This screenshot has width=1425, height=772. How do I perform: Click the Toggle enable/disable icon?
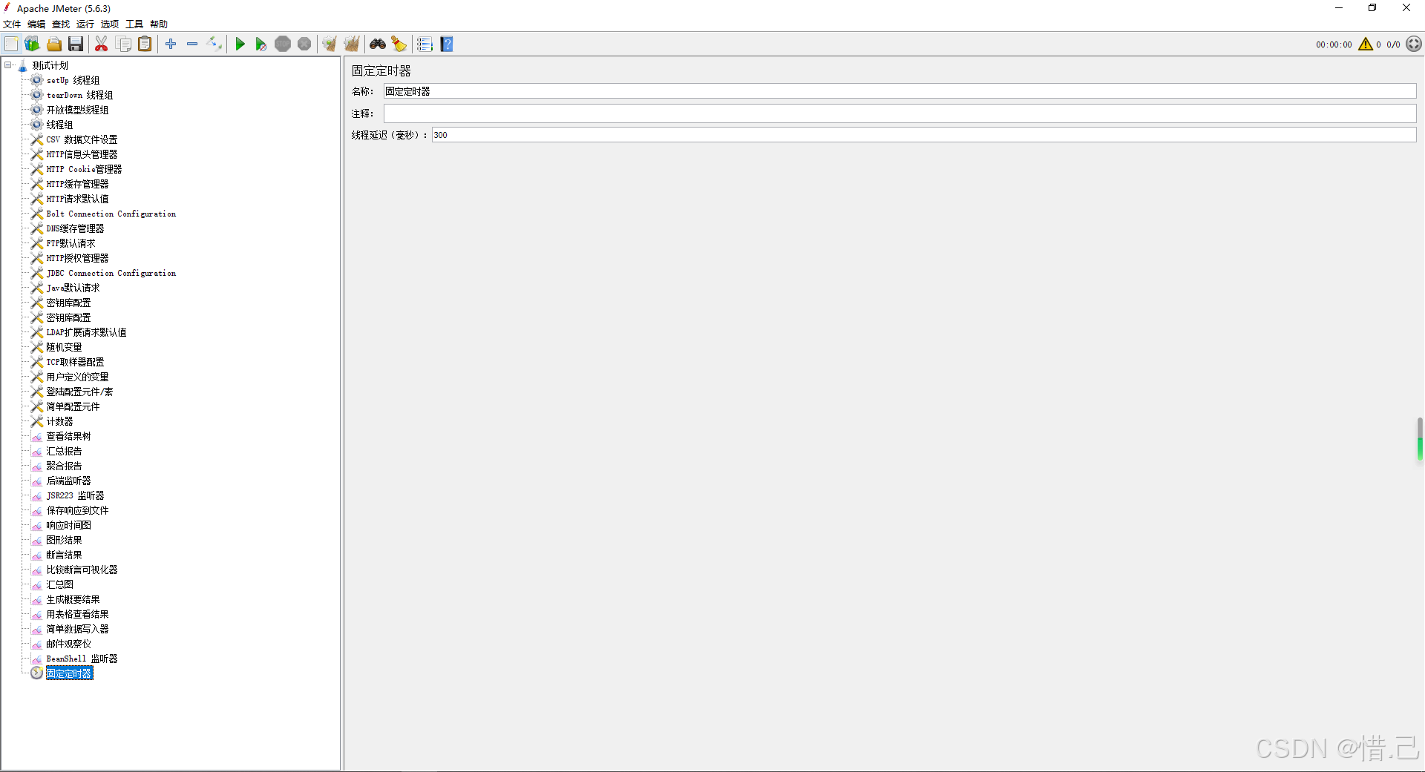coord(214,44)
